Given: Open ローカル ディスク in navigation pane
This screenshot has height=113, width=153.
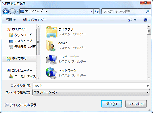Looking at the screenshot, I should point(25,76).
